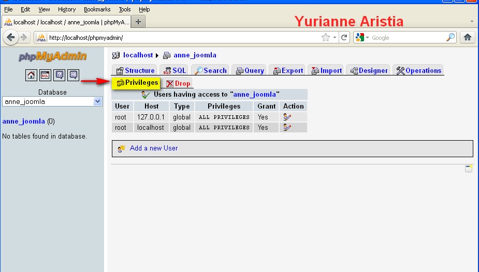
Task: Bookmark this page with the star icon
Action: point(326,38)
